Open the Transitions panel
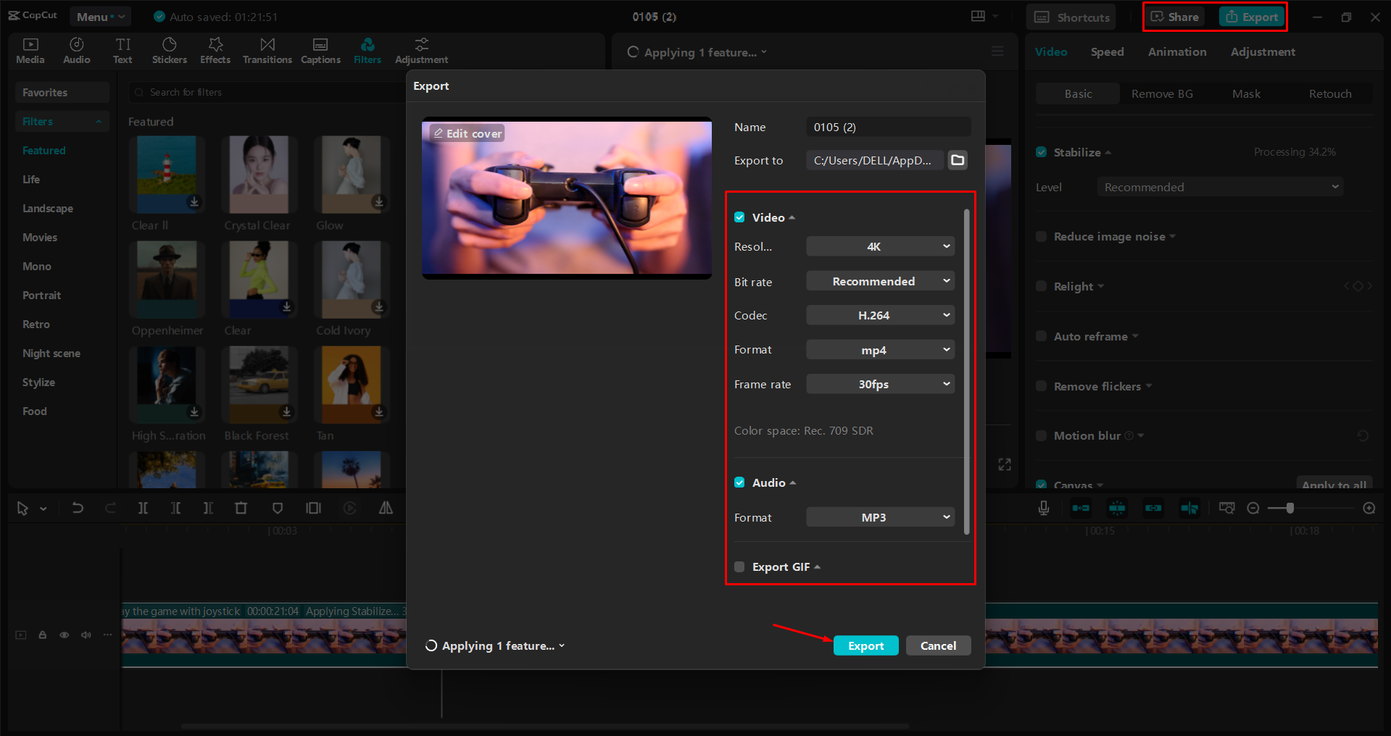The height and width of the screenshot is (736, 1391). [267, 50]
